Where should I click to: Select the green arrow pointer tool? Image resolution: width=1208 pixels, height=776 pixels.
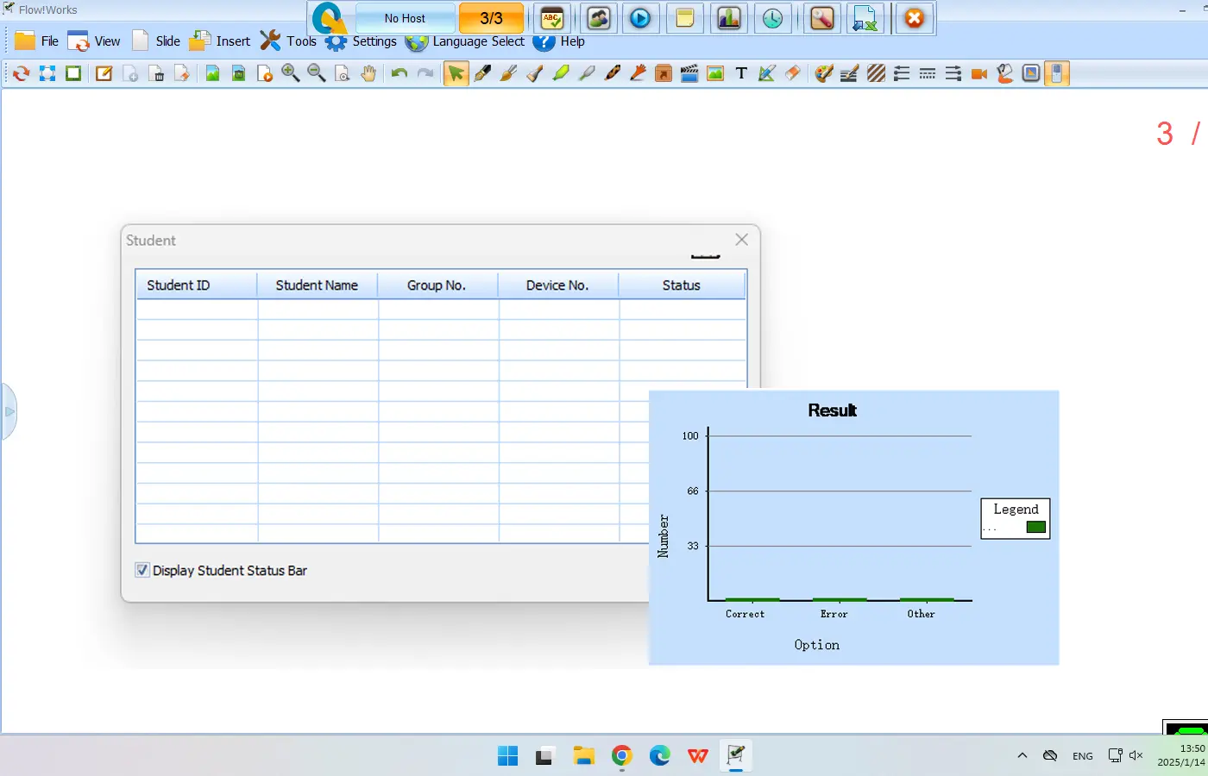click(x=456, y=73)
